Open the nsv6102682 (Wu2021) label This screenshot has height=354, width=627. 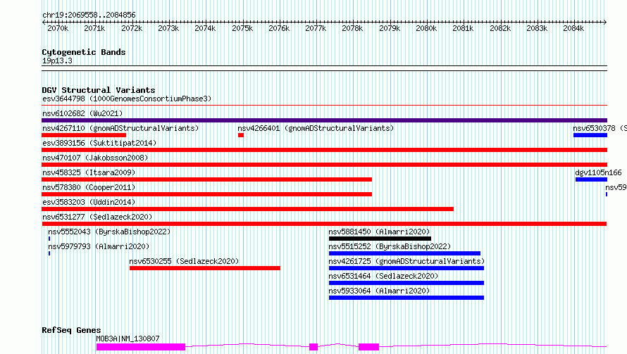(82, 113)
